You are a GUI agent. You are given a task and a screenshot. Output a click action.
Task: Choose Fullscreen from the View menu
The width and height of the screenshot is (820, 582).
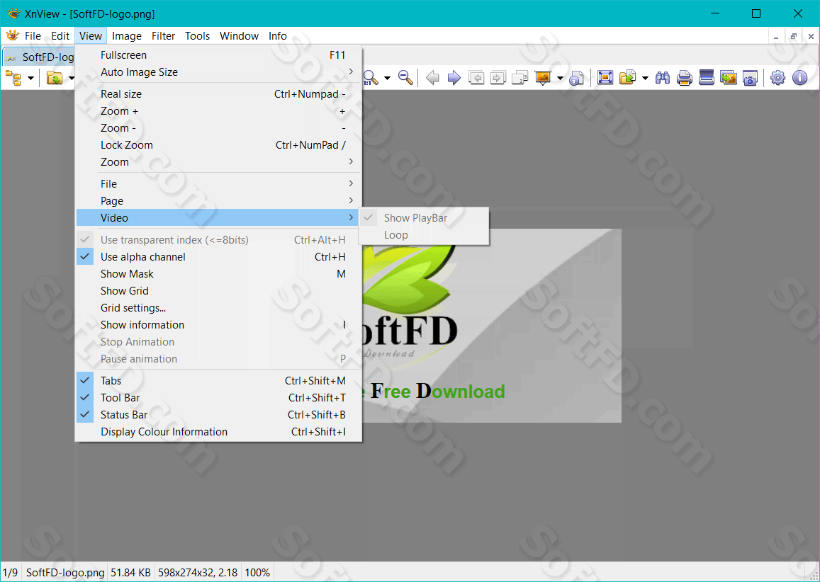tap(218, 55)
